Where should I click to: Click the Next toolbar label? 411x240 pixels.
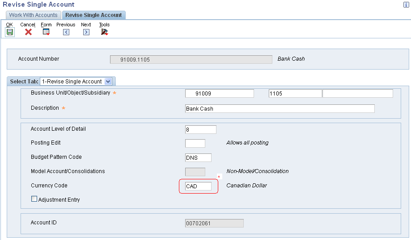(x=86, y=25)
